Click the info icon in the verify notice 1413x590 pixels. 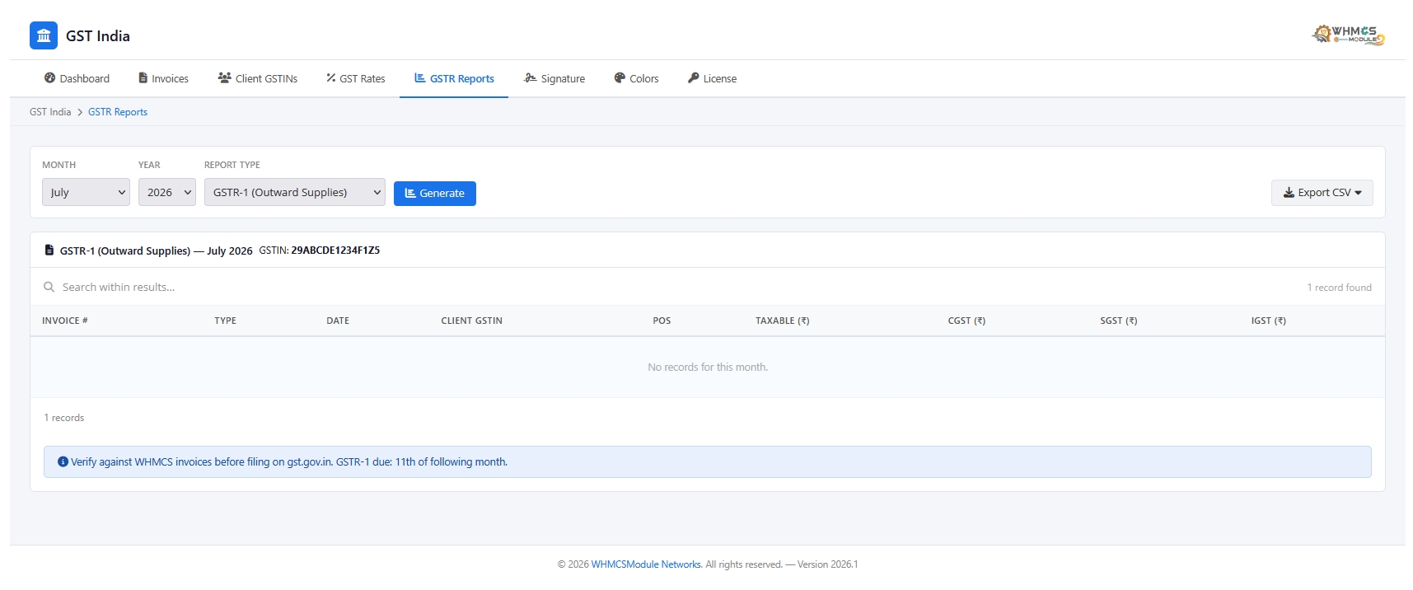click(x=63, y=461)
